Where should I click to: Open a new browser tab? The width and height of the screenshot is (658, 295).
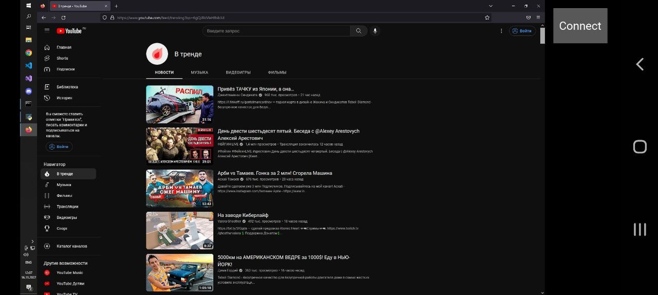[116, 6]
